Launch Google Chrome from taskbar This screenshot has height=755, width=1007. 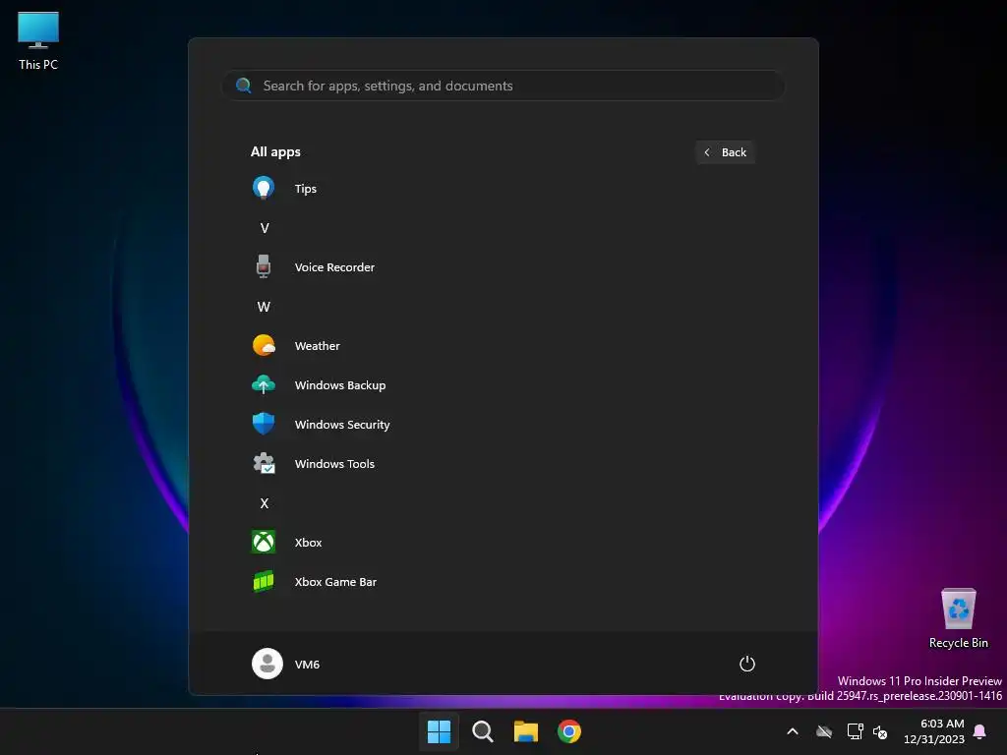[x=569, y=731]
